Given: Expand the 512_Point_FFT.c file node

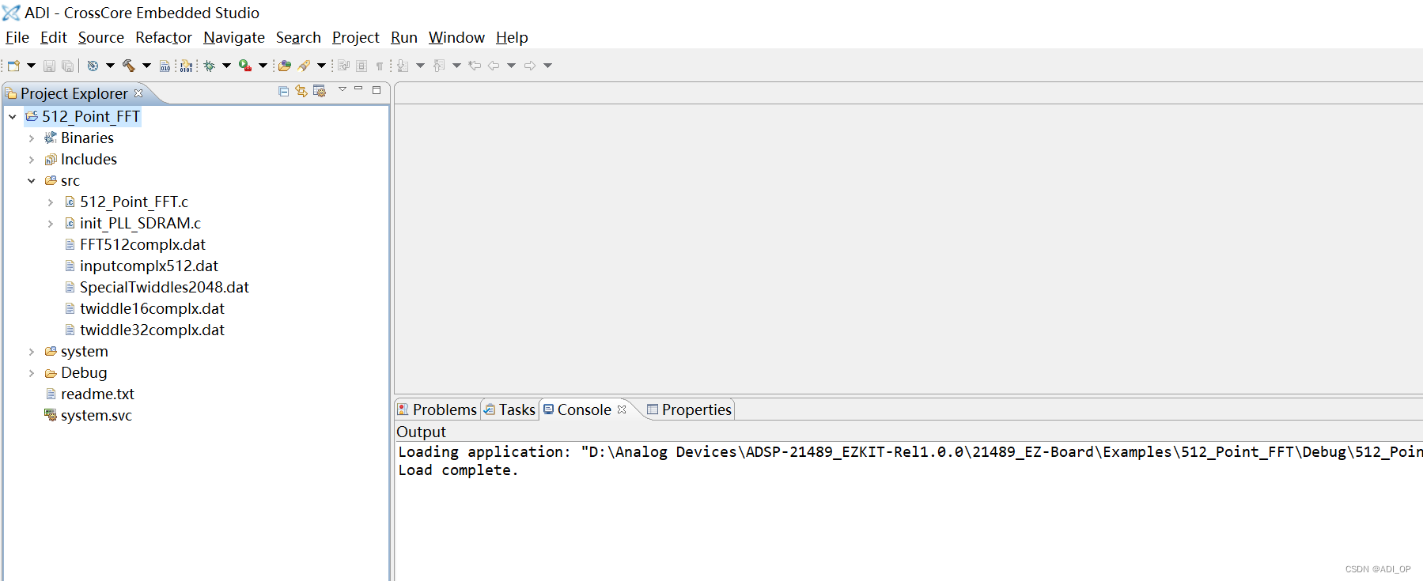Looking at the screenshot, I should (x=51, y=202).
